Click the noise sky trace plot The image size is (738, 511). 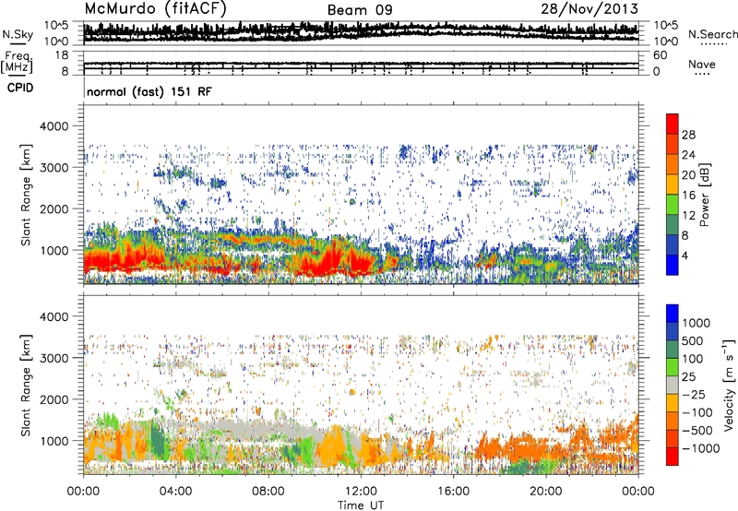[x=361, y=32]
